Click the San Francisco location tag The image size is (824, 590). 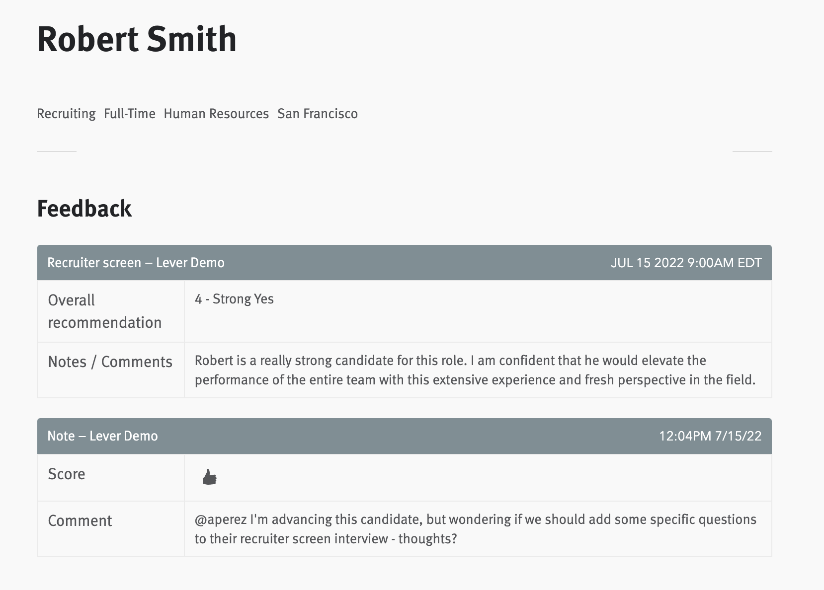pyautogui.click(x=317, y=114)
